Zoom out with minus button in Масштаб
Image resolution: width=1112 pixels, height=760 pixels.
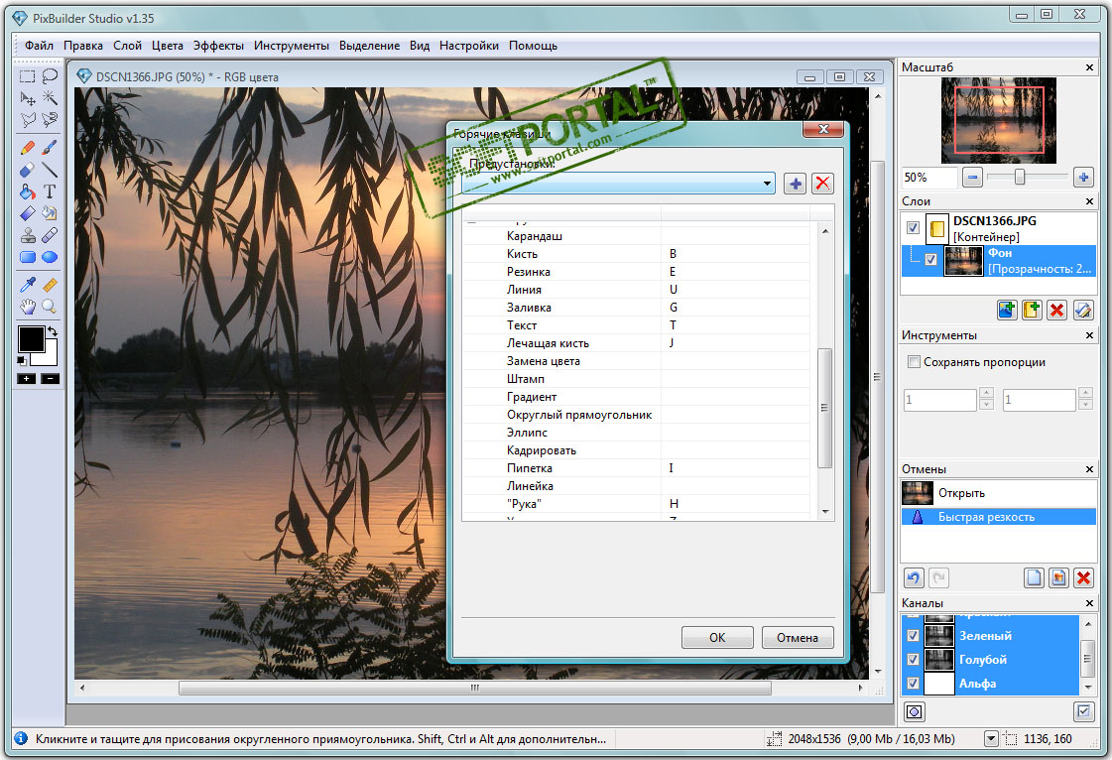[x=972, y=178]
